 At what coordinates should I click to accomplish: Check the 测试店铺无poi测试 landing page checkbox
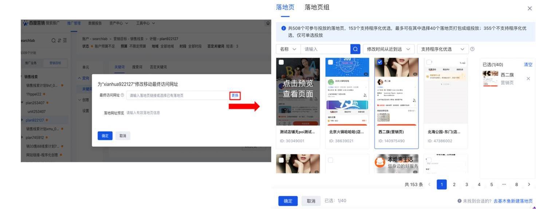coord(281,62)
